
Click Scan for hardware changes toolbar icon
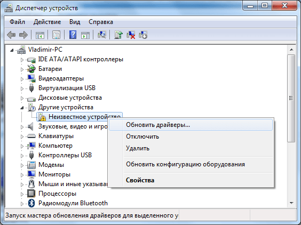(x=102, y=35)
